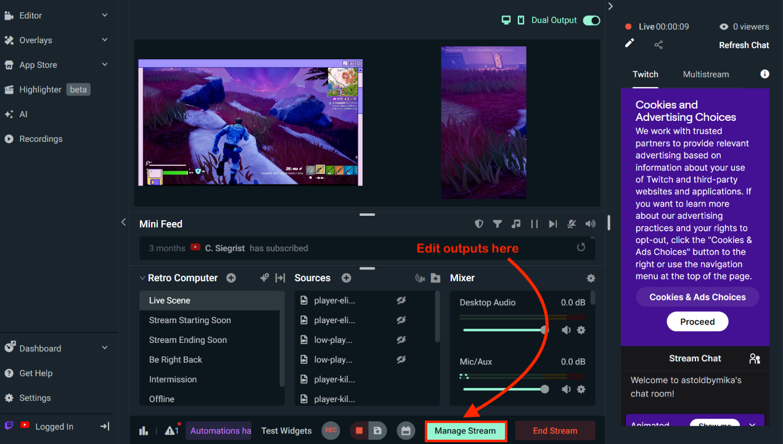The image size is (783, 444).
Task: Click the End Stream button
Action: pos(555,430)
